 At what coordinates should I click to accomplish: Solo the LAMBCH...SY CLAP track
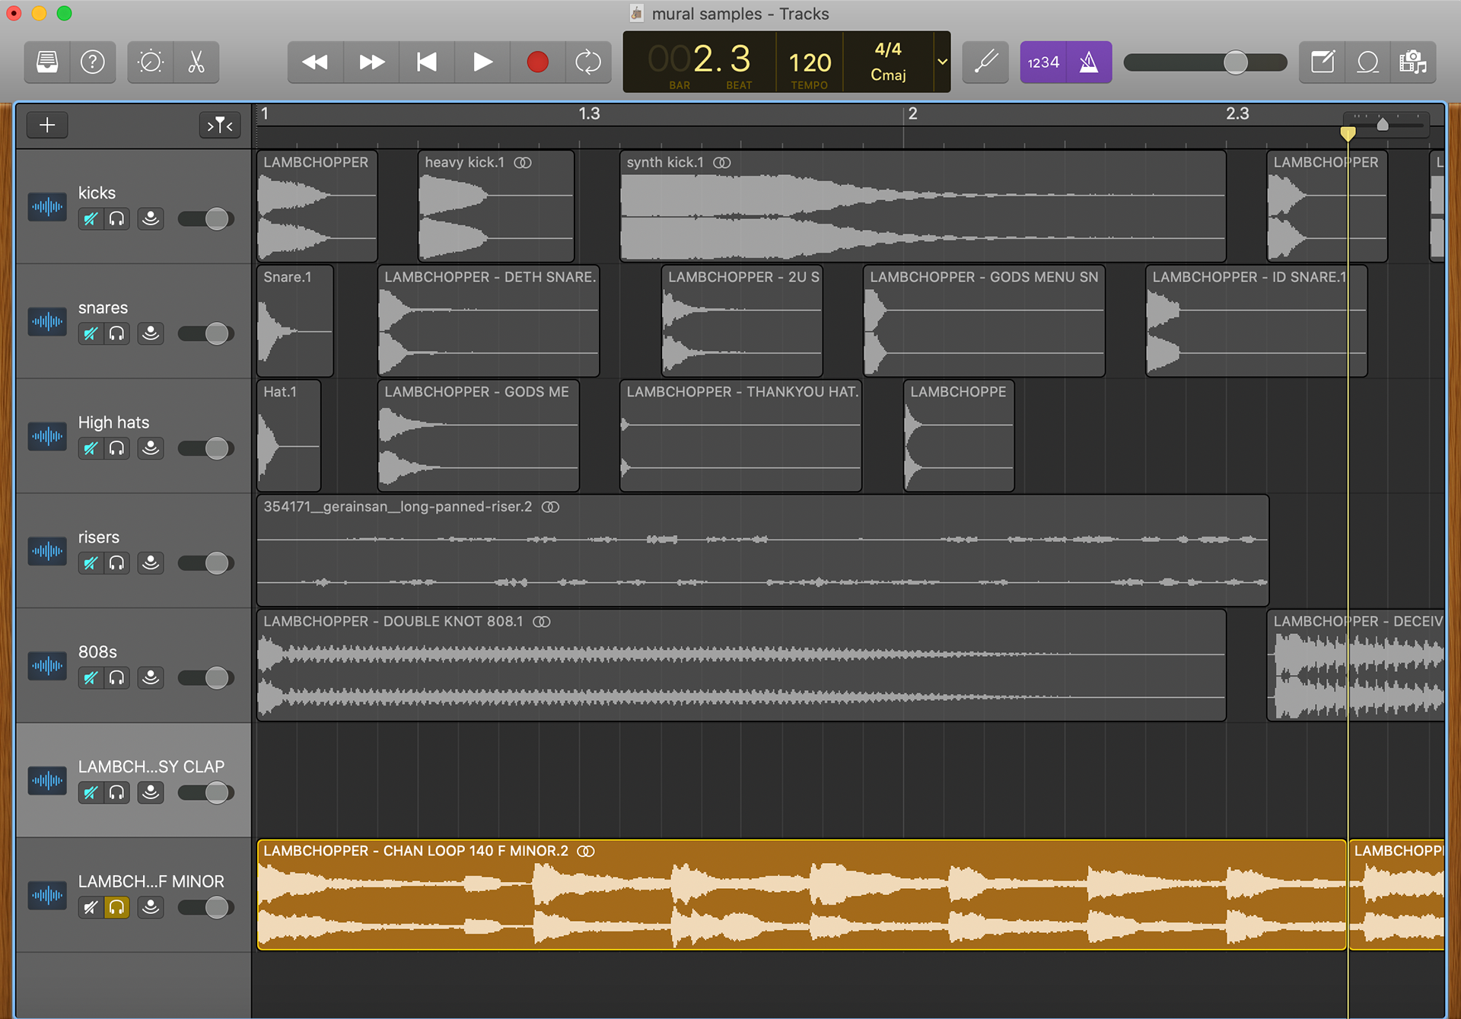click(x=116, y=794)
